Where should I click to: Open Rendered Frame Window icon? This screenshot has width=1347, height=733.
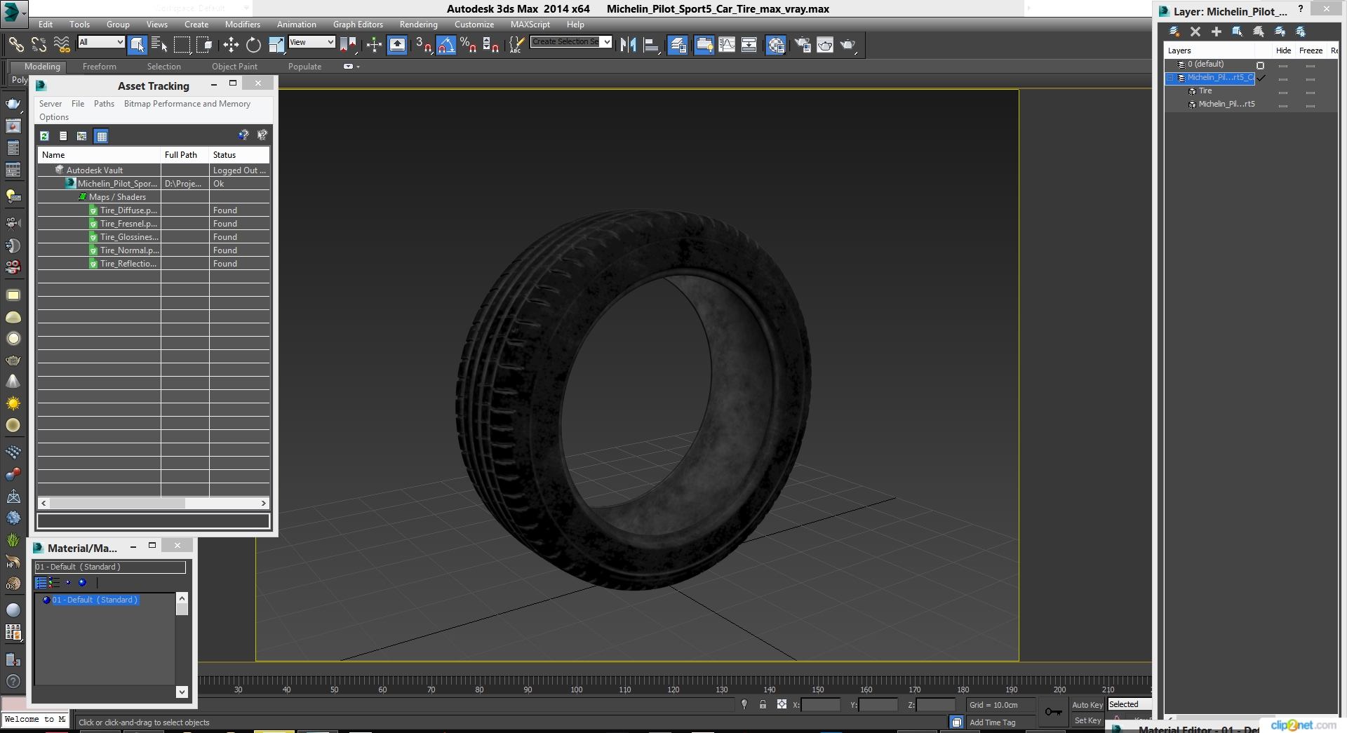click(825, 45)
